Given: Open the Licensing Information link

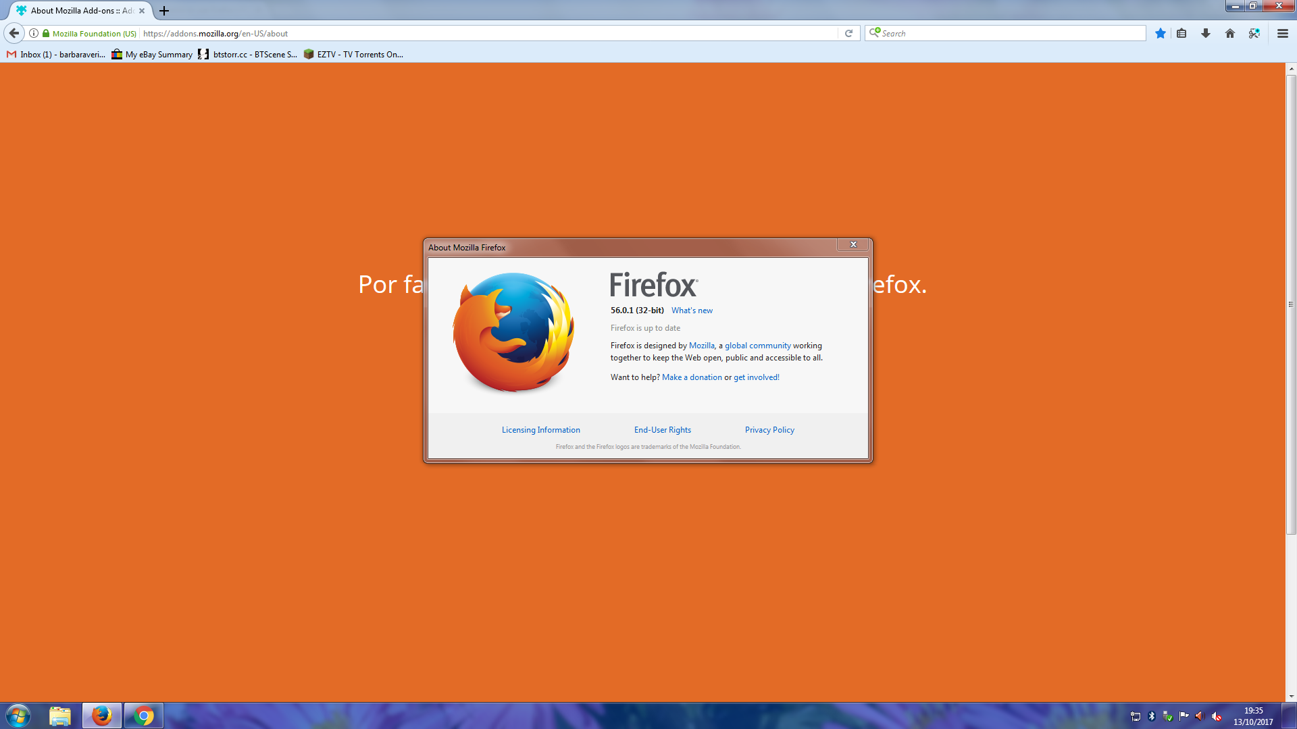Looking at the screenshot, I should tap(540, 430).
